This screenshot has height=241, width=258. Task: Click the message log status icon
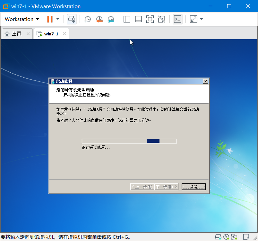click(x=246, y=237)
